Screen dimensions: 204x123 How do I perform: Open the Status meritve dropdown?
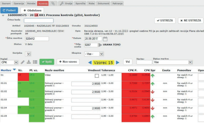click(x=173, y=62)
